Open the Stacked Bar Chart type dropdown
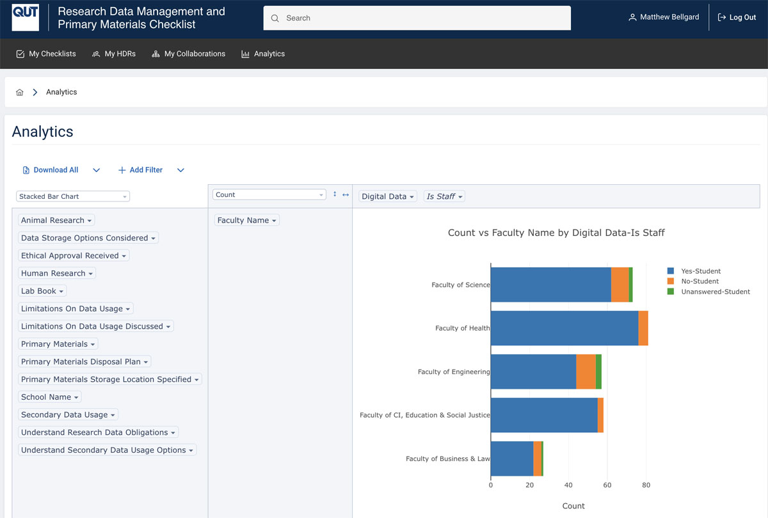 tap(72, 196)
